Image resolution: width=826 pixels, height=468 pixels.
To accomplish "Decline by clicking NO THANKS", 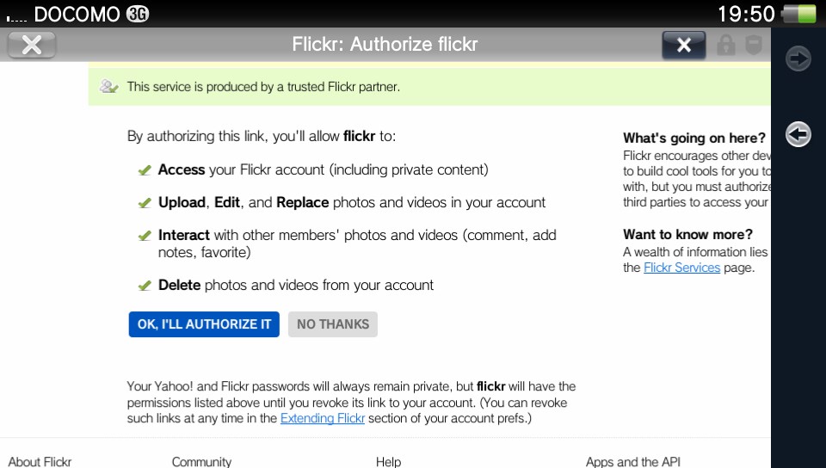I will (x=333, y=324).
